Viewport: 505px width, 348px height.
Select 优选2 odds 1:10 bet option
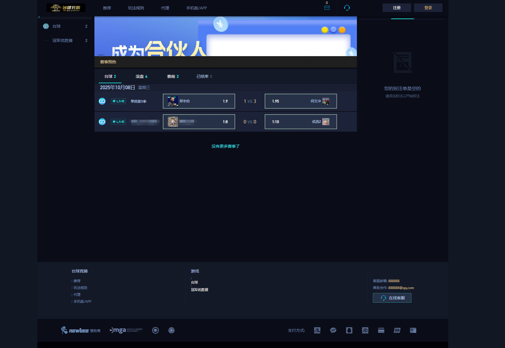pyautogui.click(x=301, y=122)
